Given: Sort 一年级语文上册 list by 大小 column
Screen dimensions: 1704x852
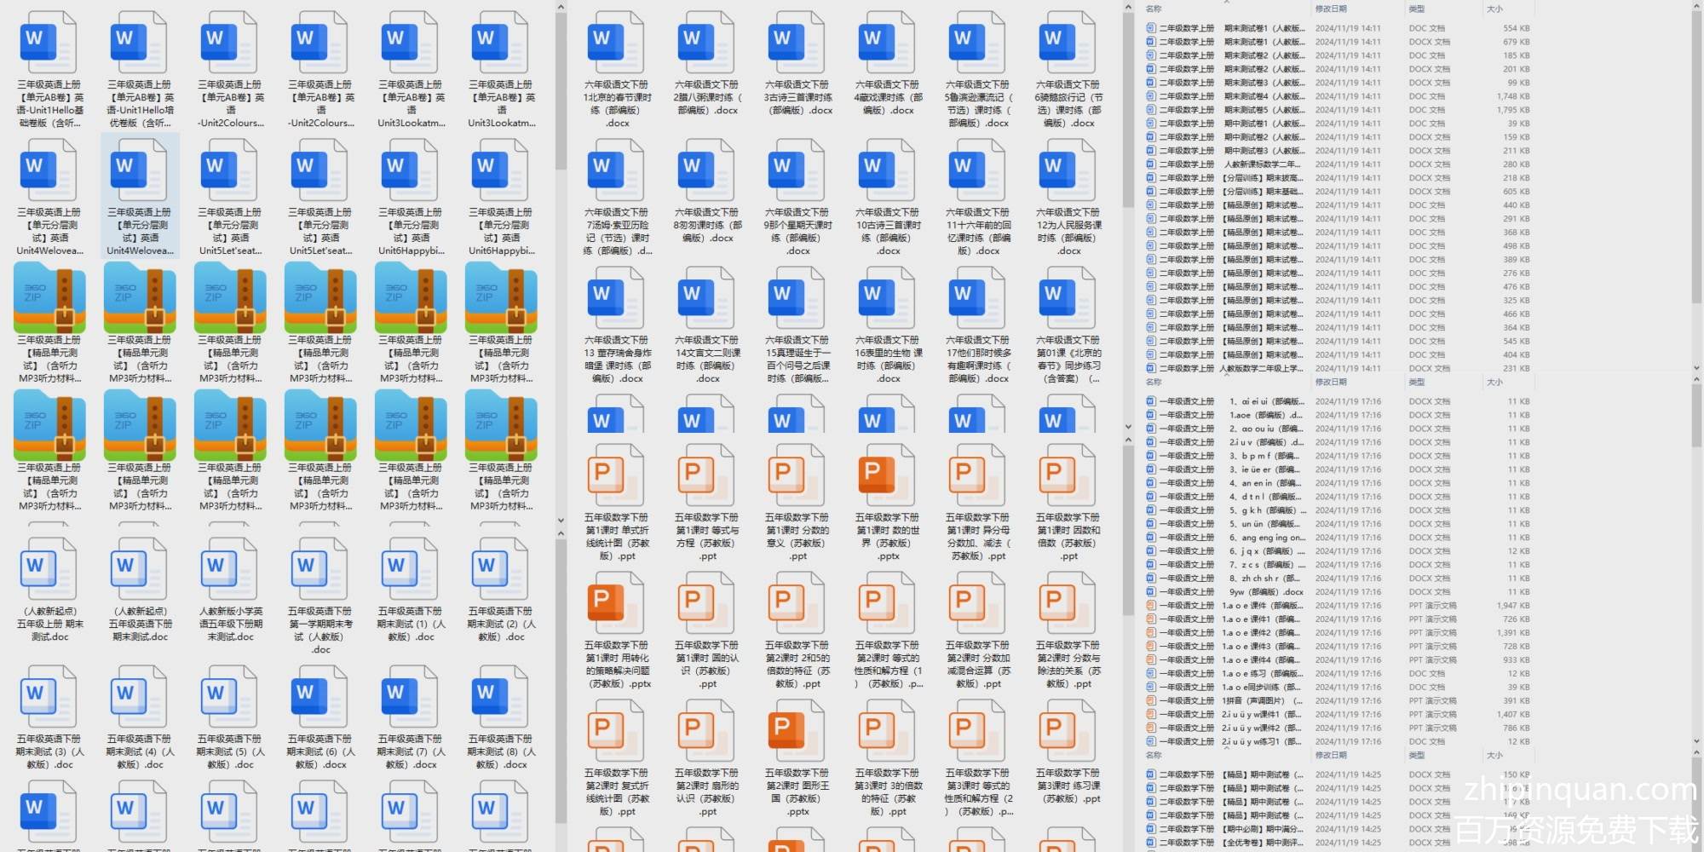Looking at the screenshot, I should point(1494,383).
